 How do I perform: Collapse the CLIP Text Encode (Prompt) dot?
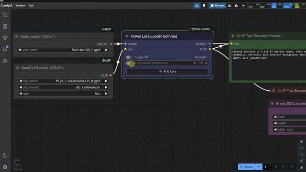point(233,36)
